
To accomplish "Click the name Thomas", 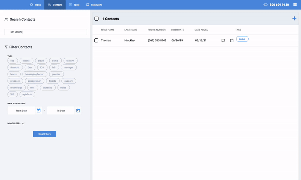I will click(x=106, y=40).
